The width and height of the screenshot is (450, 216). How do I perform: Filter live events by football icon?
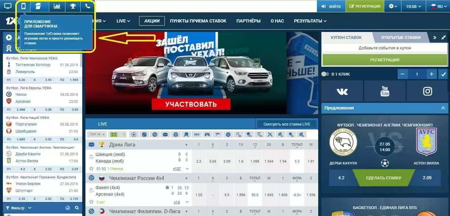pos(134,134)
